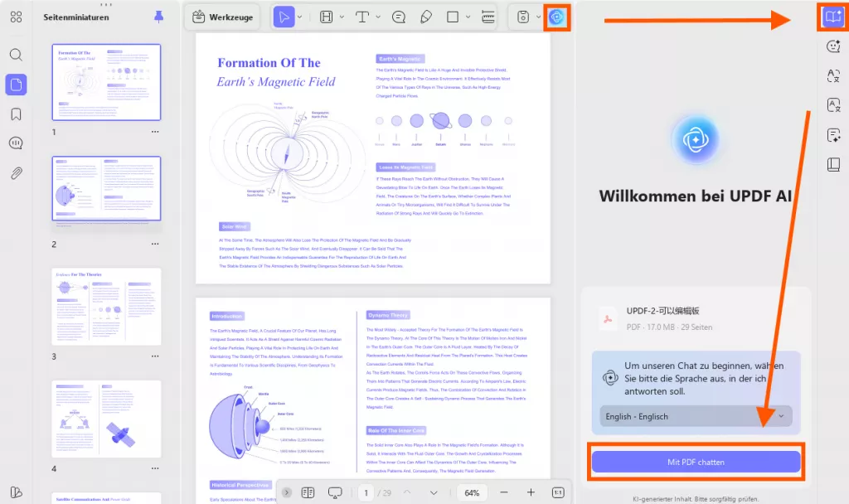Open search in the left sidebar
The width and height of the screenshot is (849, 504).
click(x=17, y=53)
